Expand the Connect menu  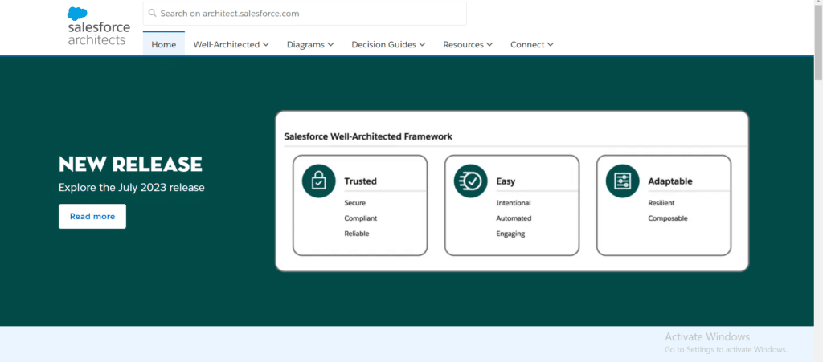pyautogui.click(x=532, y=44)
